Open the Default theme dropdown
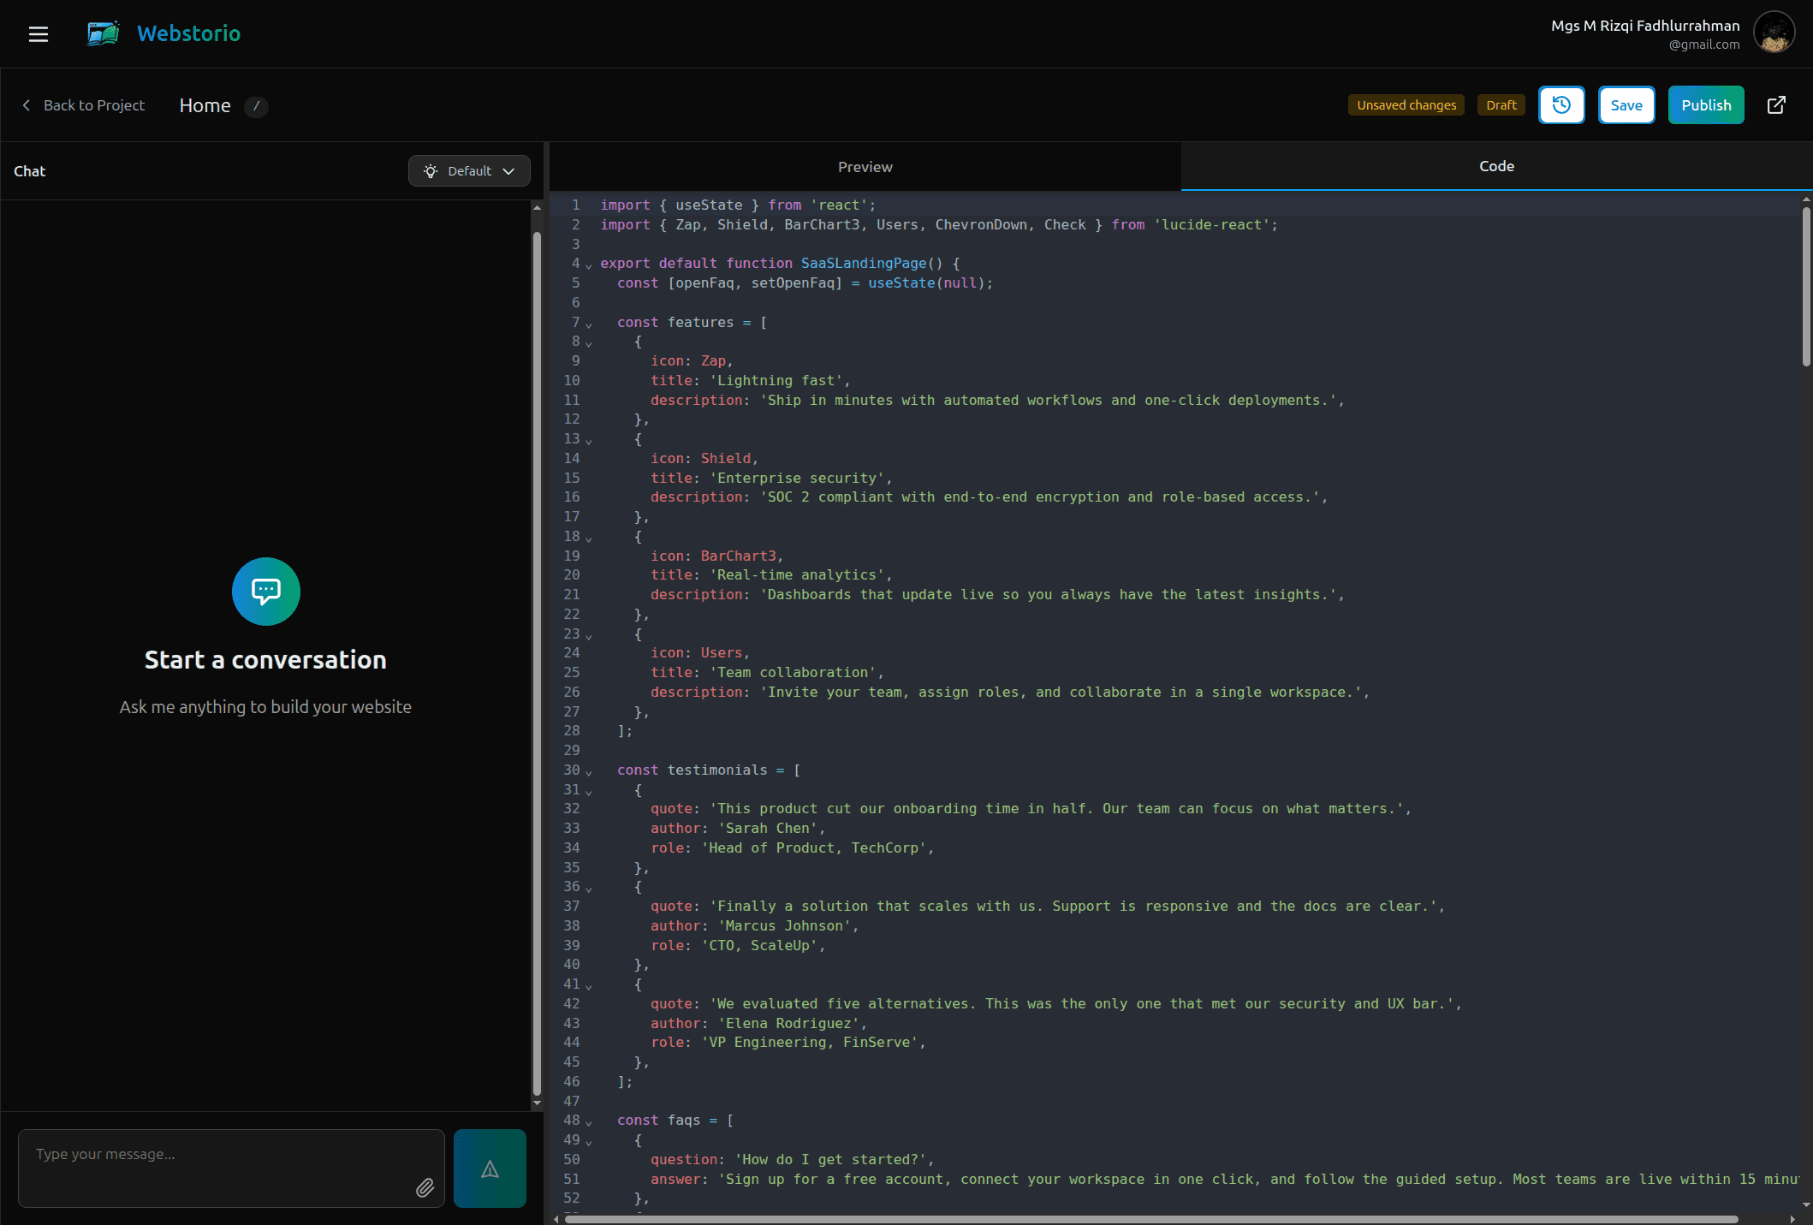Screen dimensions: 1813x1225 (x=469, y=171)
